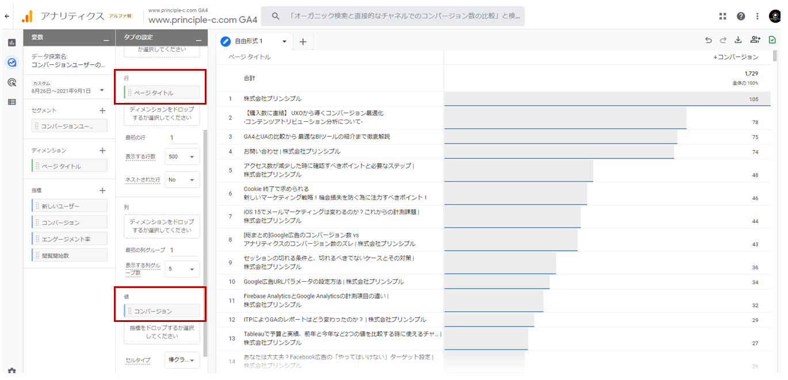Expand the custom date range dropdown
This screenshot has height=380, width=788.
click(102, 90)
